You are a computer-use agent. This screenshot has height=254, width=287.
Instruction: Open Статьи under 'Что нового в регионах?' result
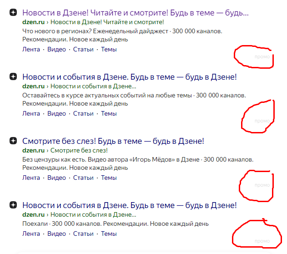point(83,50)
